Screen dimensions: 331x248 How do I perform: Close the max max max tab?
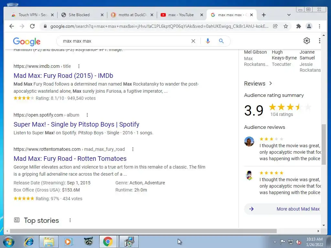tap(251, 15)
